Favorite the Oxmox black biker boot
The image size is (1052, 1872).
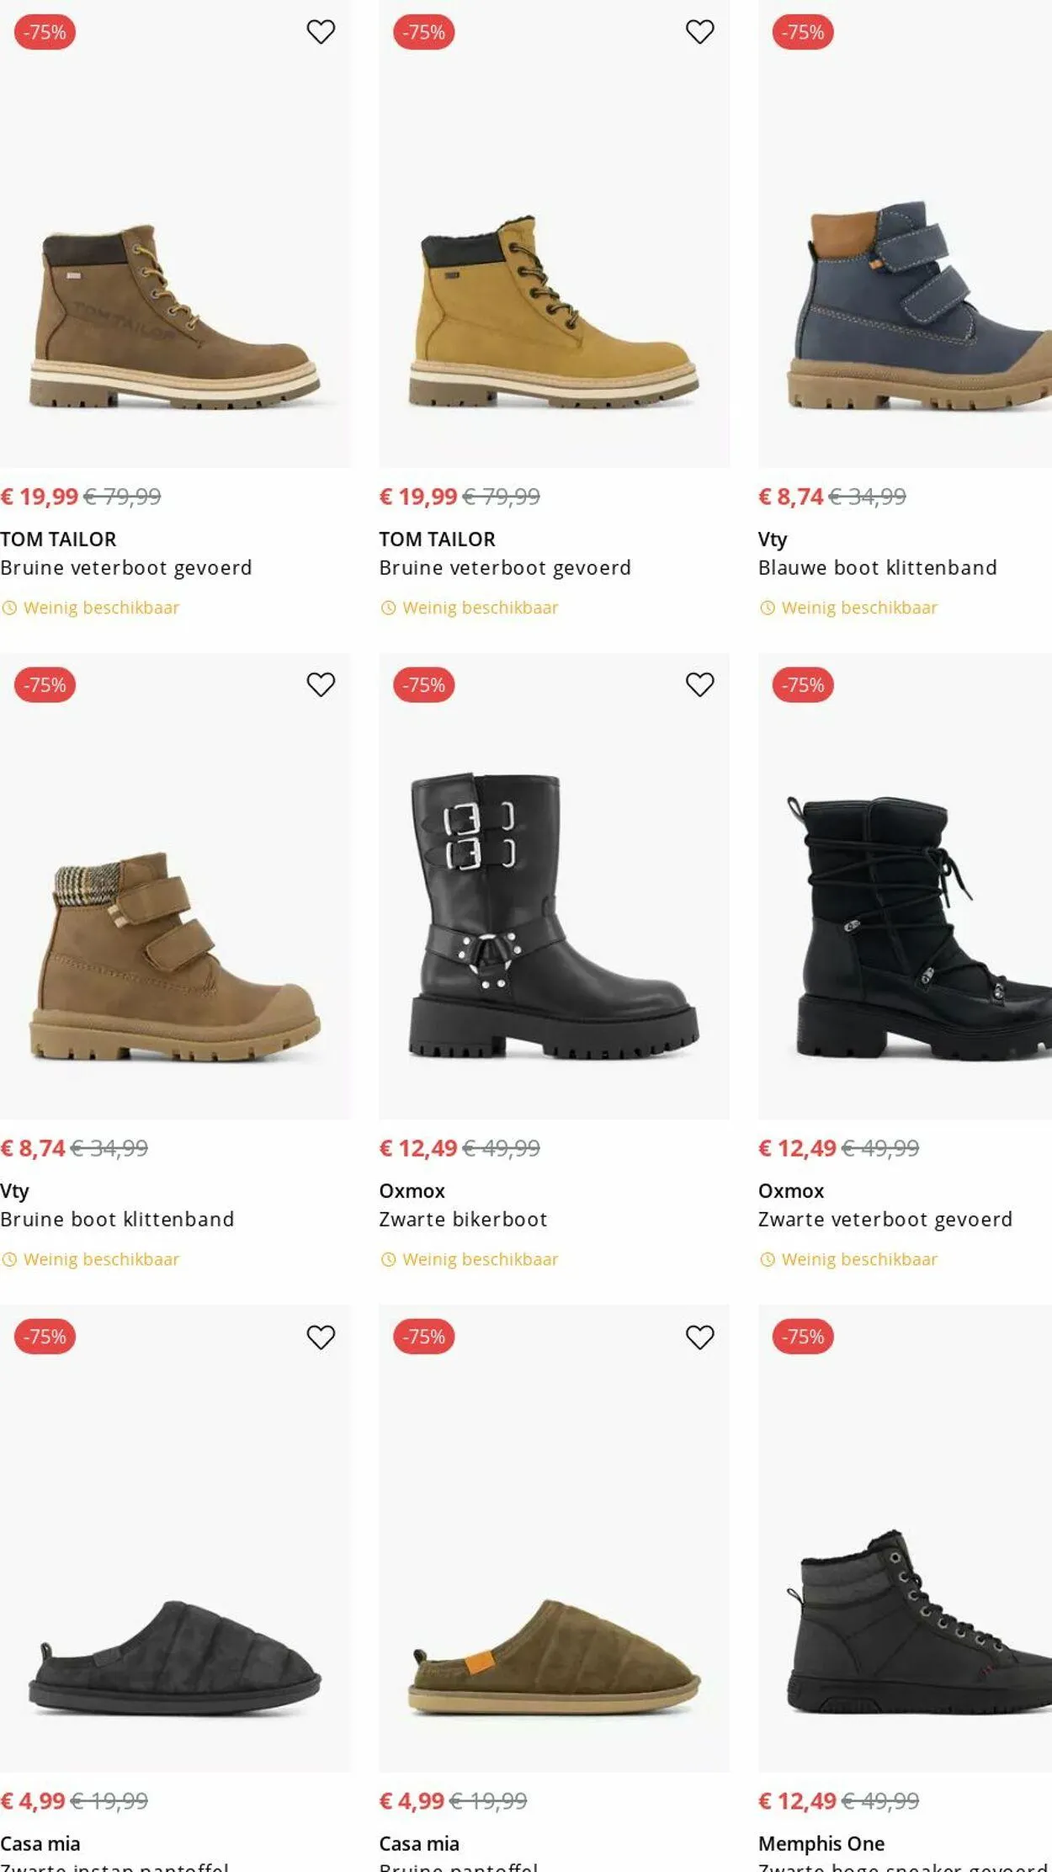coord(699,684)
